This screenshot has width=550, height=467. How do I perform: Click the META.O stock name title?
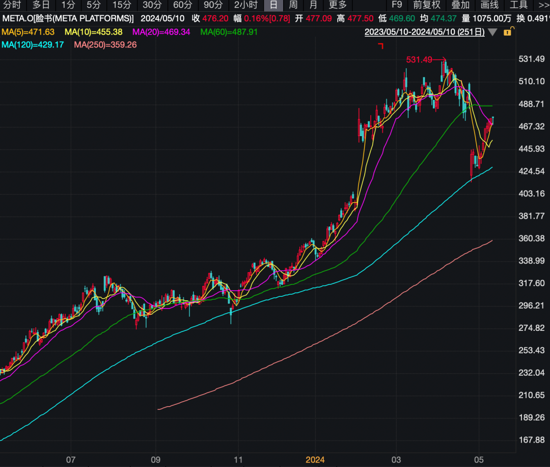pyautogui.click(x=68, y=18)
